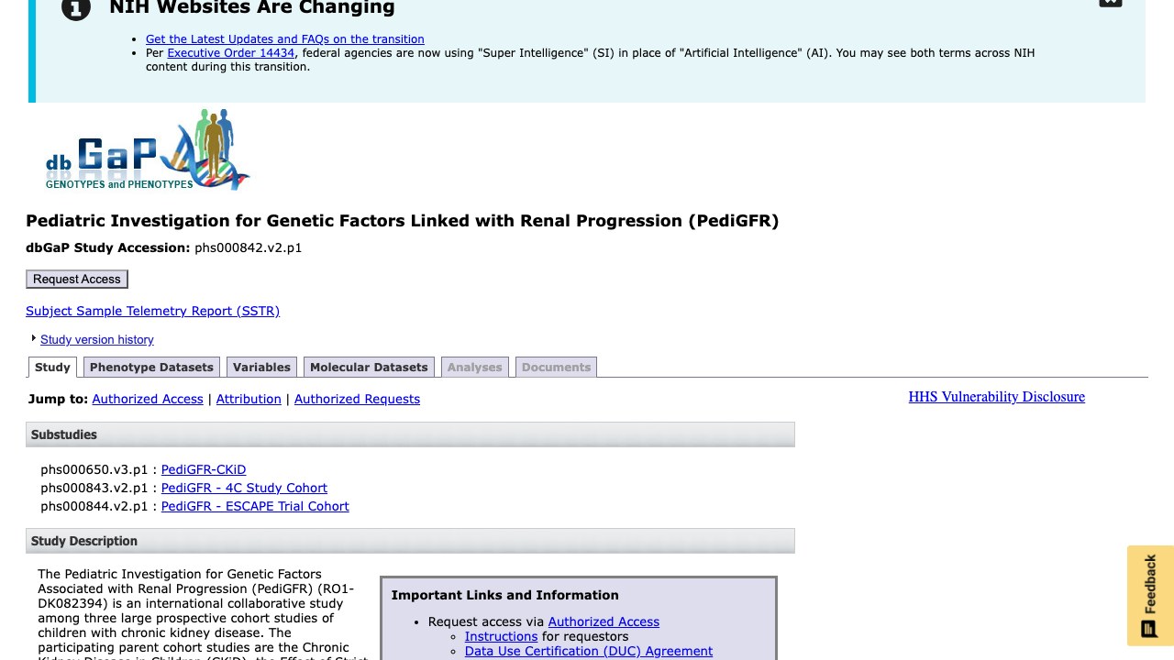Open Get the Latest Updates and FAQs link
Viewport: 1174px width, 660px height.
click(x=285, y=39)
